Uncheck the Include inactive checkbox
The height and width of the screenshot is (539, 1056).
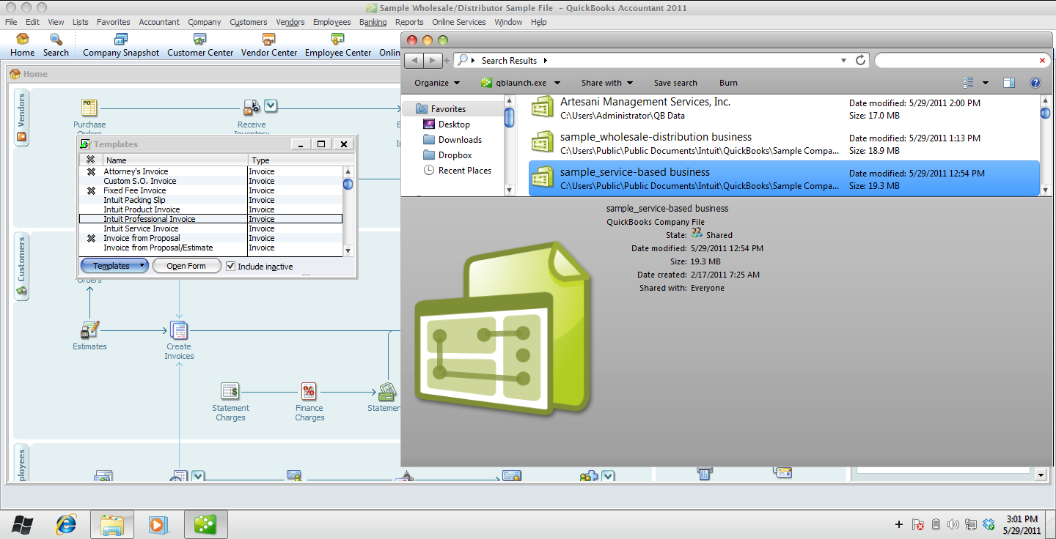click(x=230, y=266)
